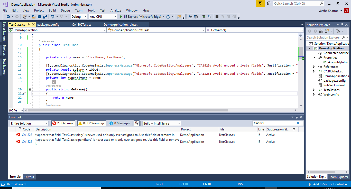Click the CA1823 error code link

tap(27, 135)
